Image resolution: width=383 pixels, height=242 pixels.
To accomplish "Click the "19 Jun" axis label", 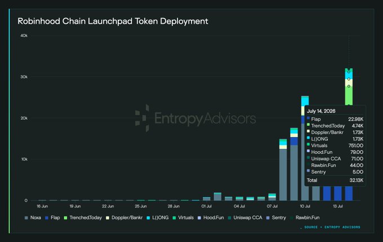I will [x=75, y=206].
